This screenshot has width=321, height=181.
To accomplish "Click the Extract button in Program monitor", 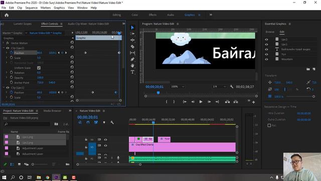I will 236,102.
